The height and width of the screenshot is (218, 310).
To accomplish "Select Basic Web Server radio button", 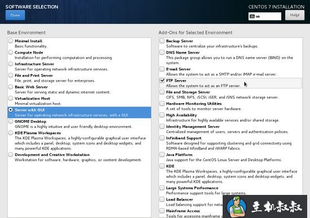I will [x=11, y=87].
